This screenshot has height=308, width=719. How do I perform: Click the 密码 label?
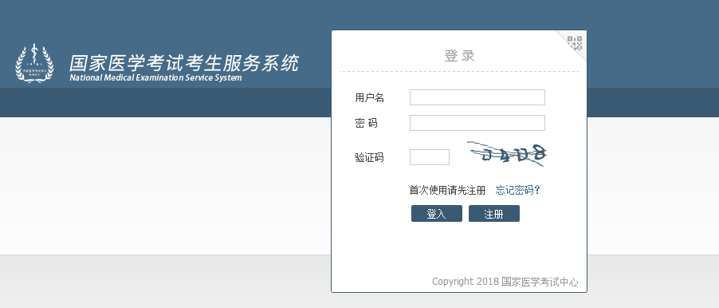[366, 123]
